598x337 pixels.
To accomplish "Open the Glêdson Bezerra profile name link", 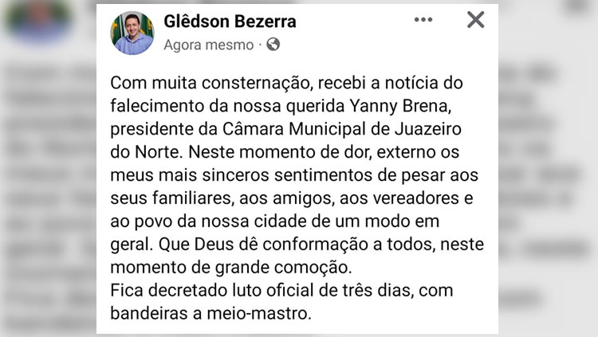I will point(230,22).
